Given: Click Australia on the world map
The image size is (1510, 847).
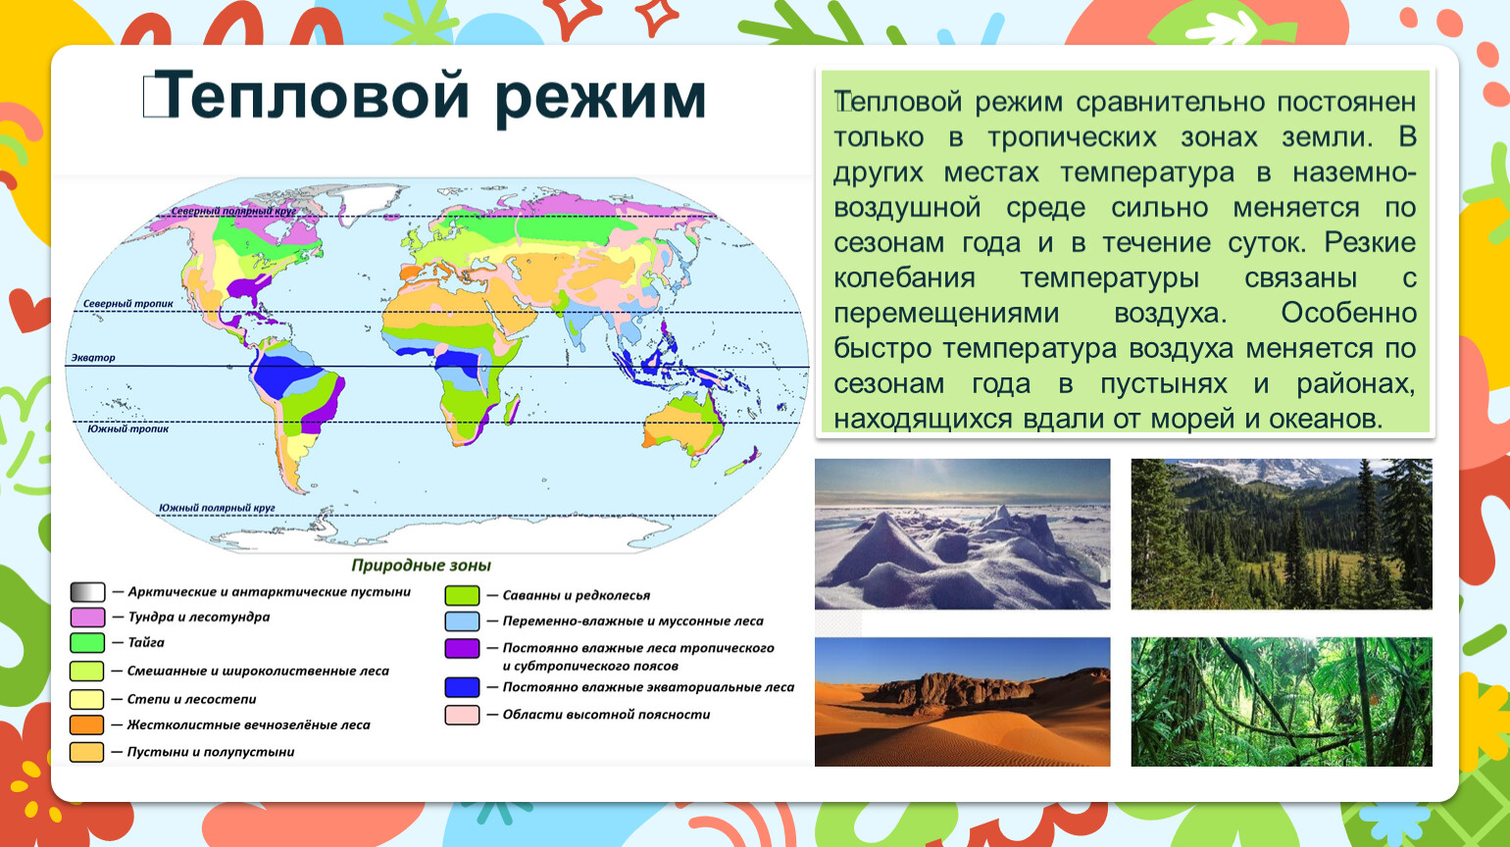Looking at the screenshot, I should (x=683, y=425).
